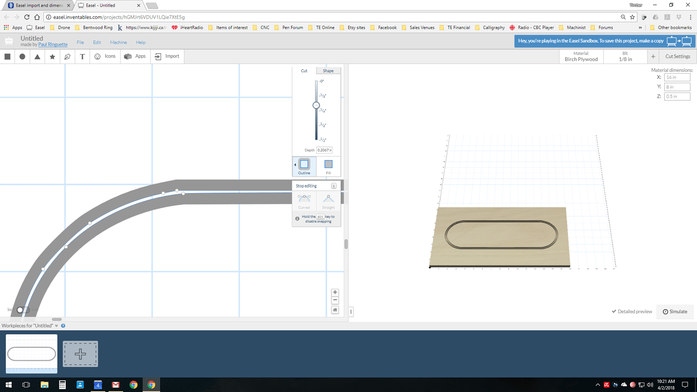The image size is (697, 392).
Task: Click the Import tool
Action: click(x=167, y=56)
